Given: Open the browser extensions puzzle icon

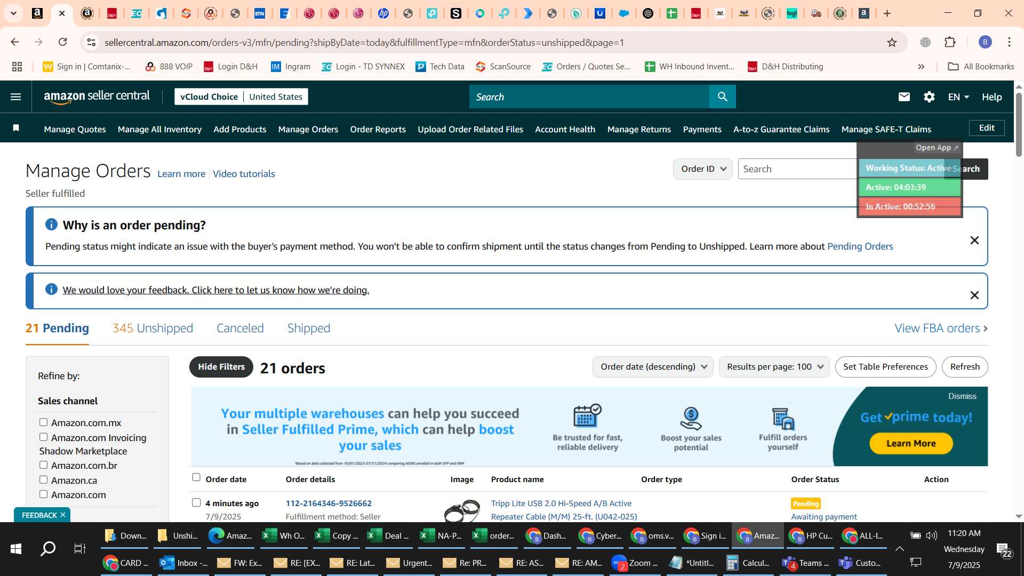Looking at the screenshot, I should click(x=950, y=42).
